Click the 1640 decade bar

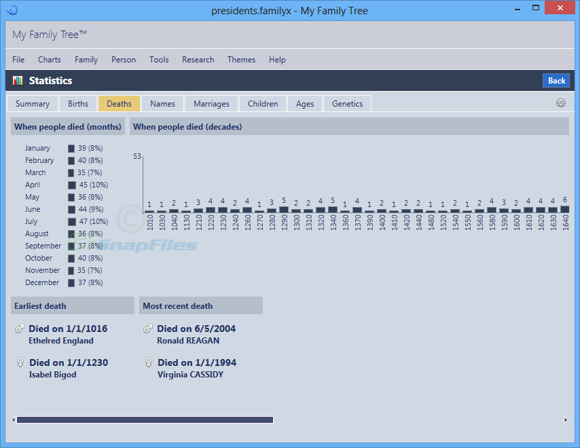click(565, 209)
